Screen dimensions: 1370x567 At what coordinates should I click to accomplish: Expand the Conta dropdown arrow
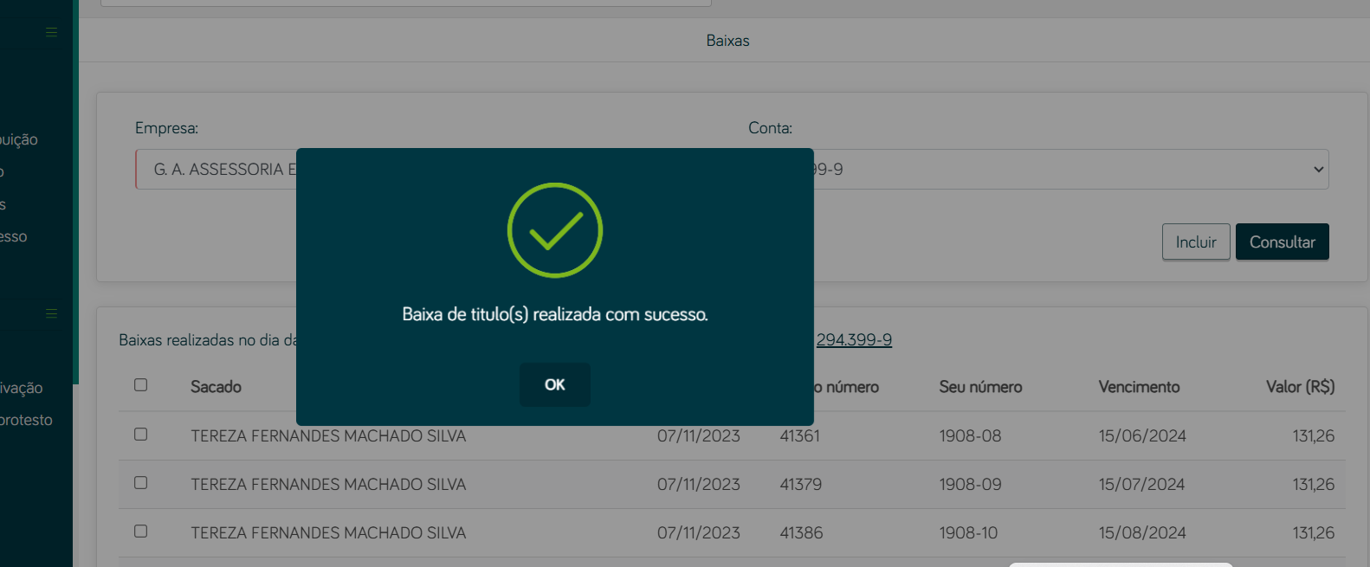(1318, 170)
